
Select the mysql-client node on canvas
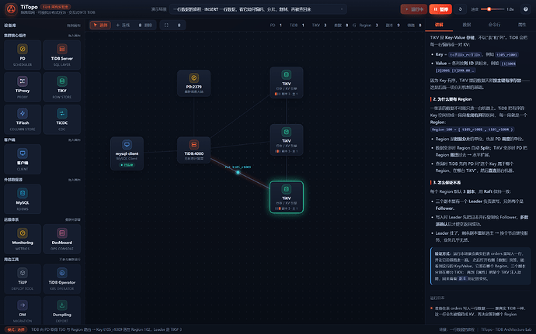[127, 153]
